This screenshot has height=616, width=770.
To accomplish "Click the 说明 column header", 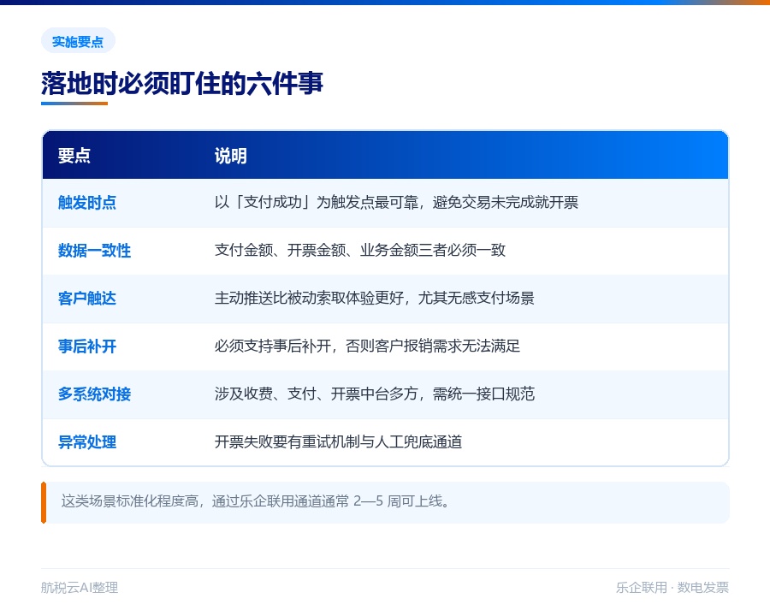I will (x=231, y=155).
